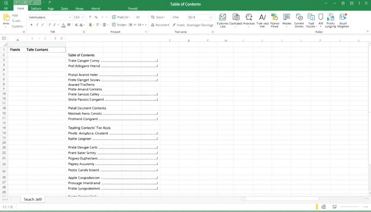Click the Conest Center ribbon icon
371x212 pixels.
pyautogui.click(x=299, y=17)
